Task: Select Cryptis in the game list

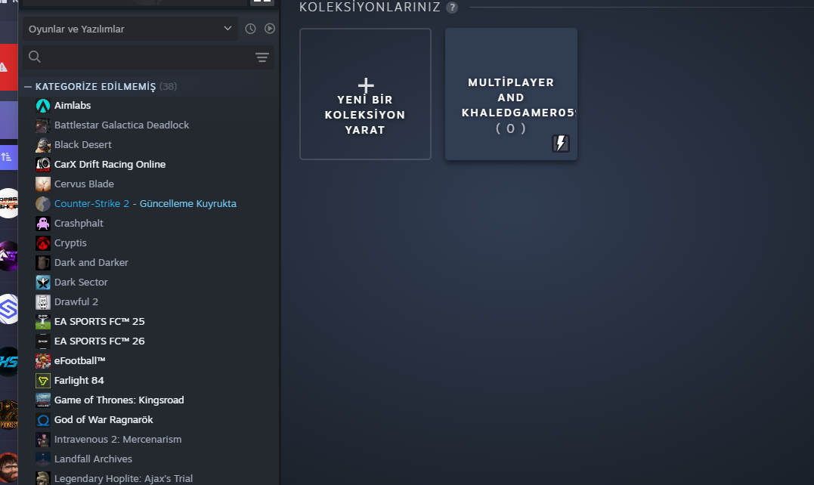Action: [70, 243]
